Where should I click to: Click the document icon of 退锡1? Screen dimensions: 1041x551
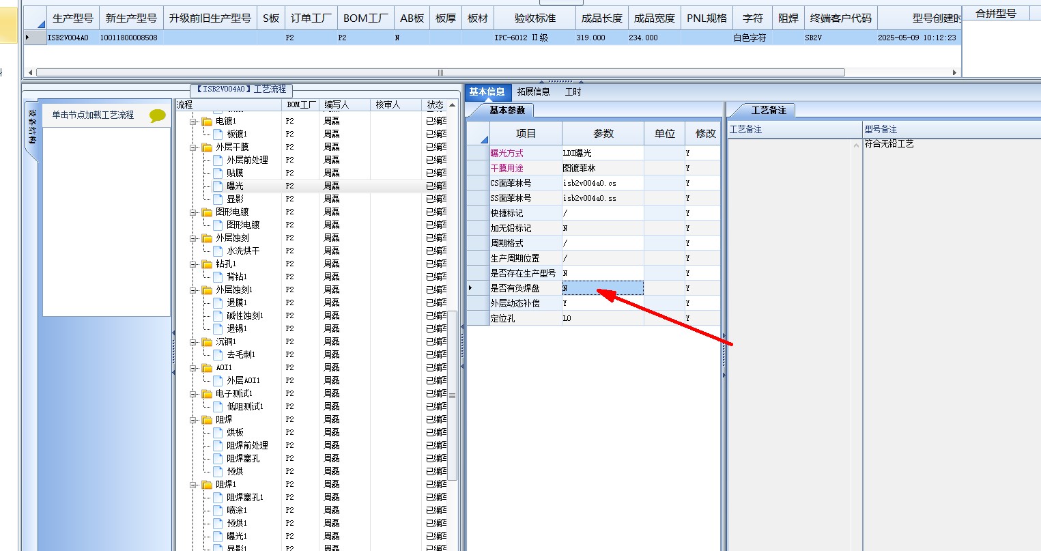(218, 328)
